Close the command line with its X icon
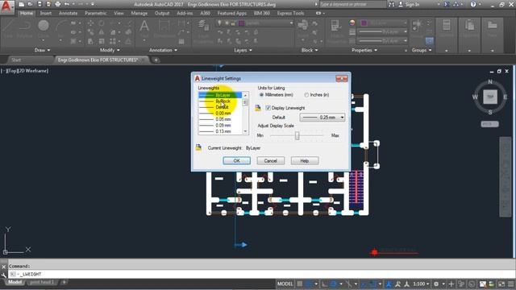This screenshot has width=516, height=290. [x=3, y=267]
